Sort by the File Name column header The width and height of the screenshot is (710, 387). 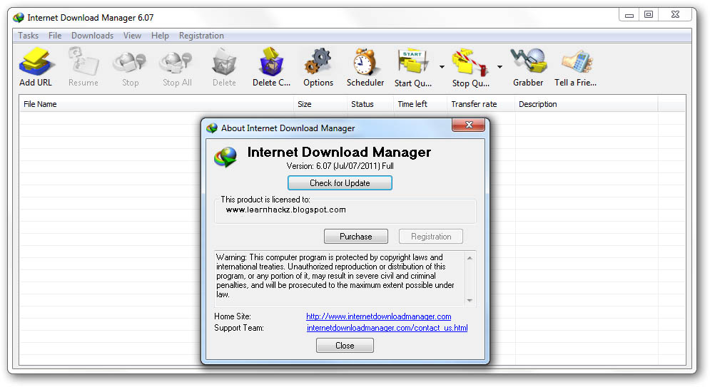[x=156, y=104]
